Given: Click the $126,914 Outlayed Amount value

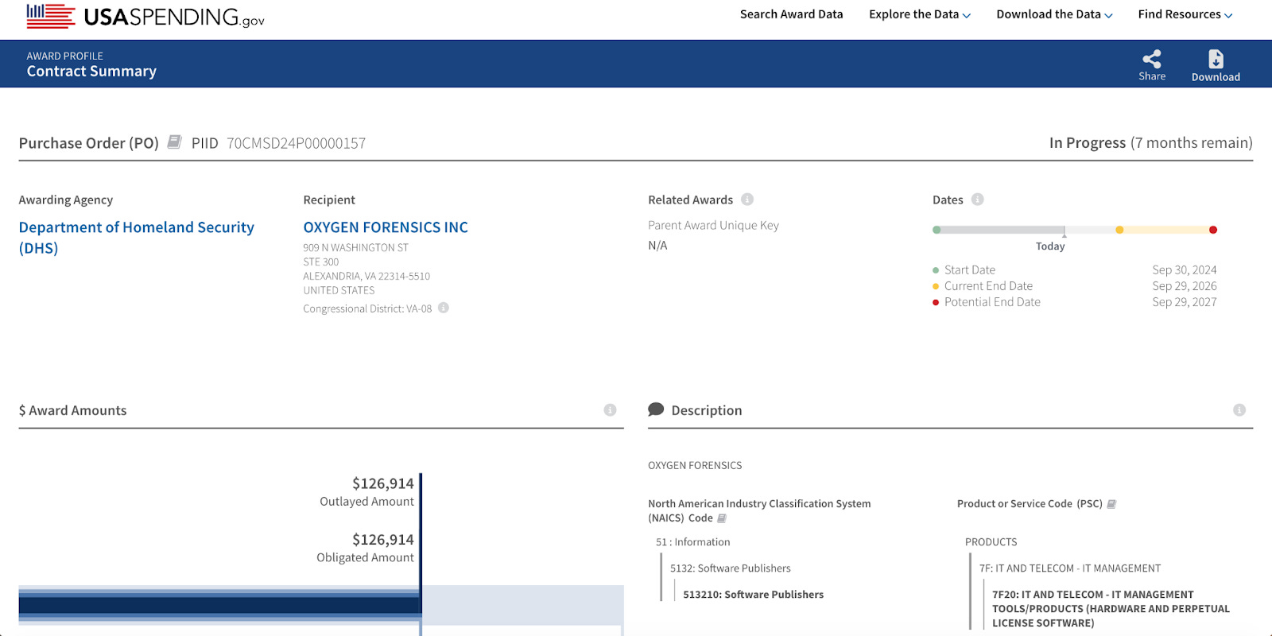Looking at the screenshot, I should [383, 483].
